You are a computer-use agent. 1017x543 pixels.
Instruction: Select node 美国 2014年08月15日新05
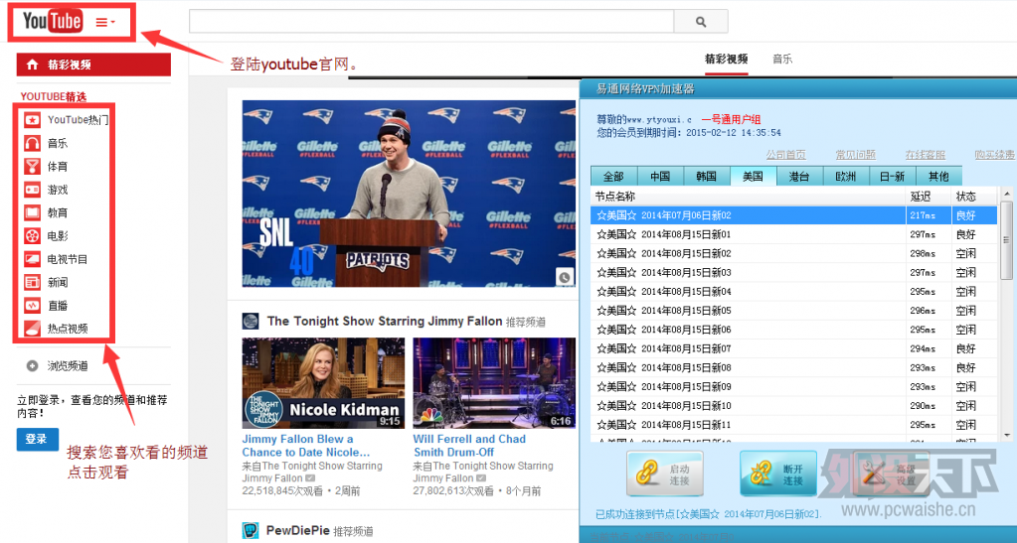pos(794,311)
